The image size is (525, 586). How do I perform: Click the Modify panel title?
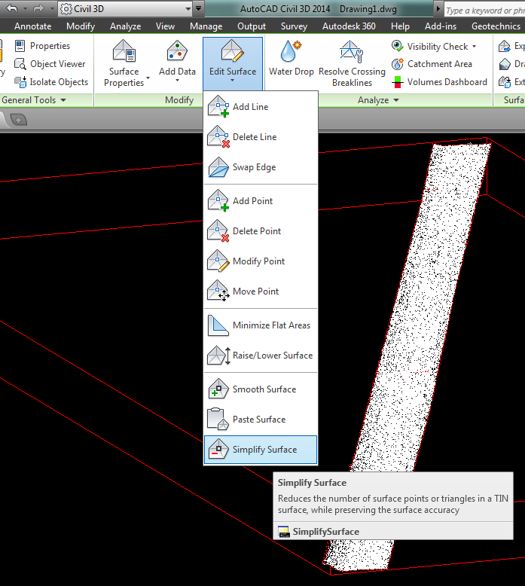tap(179, 100)
